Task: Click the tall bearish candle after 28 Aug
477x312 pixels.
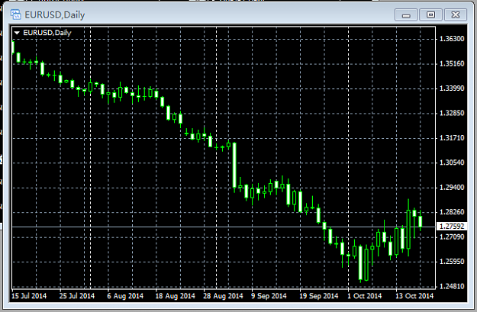Action: (234, 165)
